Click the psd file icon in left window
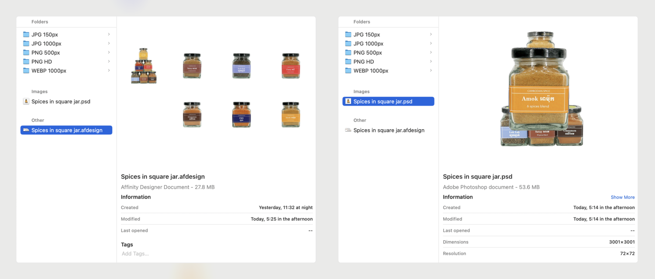Viewport: 655px width, 279px height. click(x=26, y=101)
